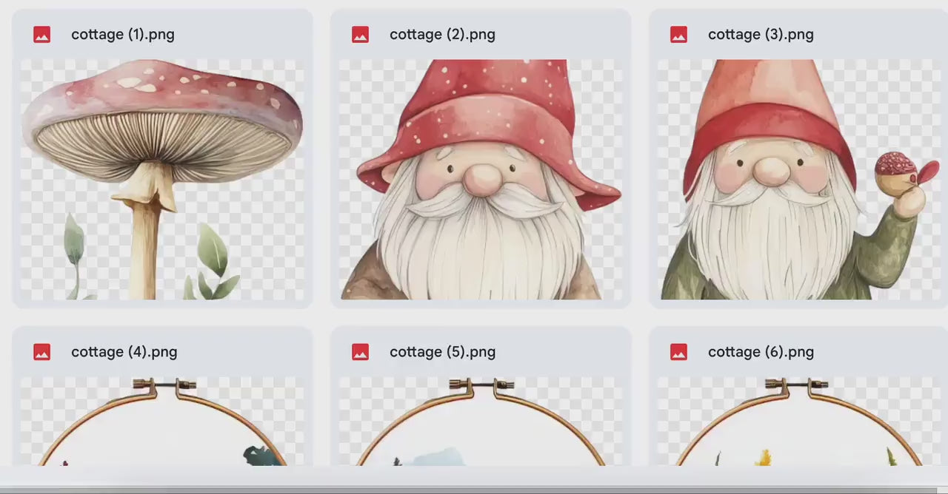
Task: Select the hoop preview under cottage (5).png
Action: (481, 422)
